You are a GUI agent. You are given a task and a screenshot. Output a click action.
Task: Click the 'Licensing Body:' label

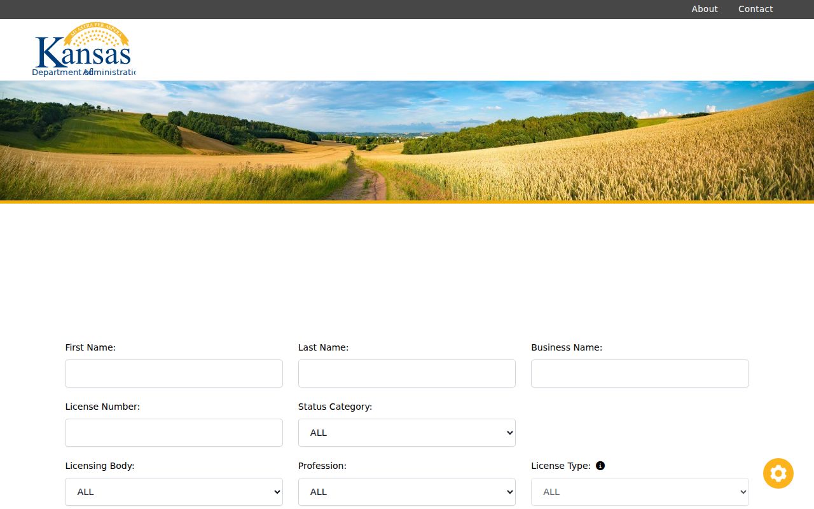point(100,466)
